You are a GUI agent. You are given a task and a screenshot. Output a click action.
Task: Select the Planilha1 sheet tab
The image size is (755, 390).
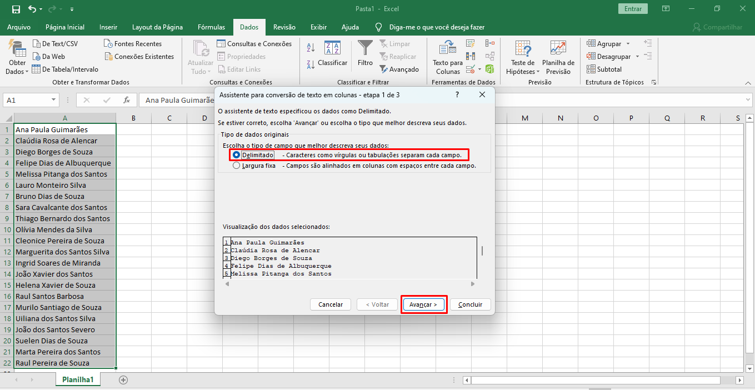pos(78,380)
